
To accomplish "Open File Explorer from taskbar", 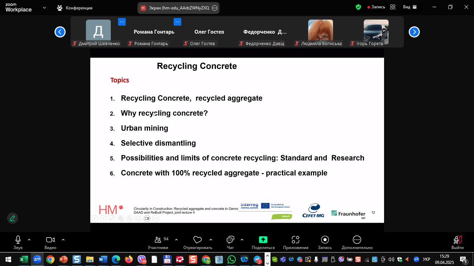I will pyautogui.click(x=90, y=259).
